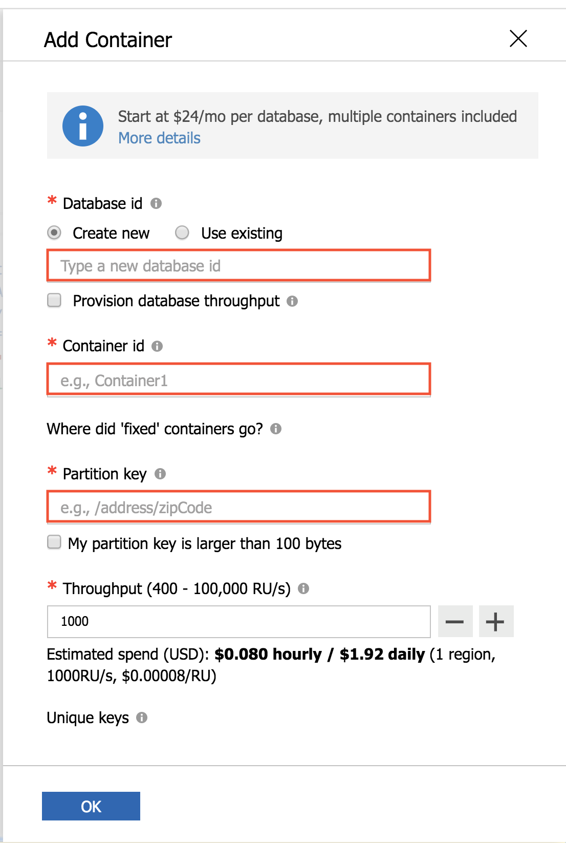566x843 pixels.
Task: Click the Partition key input field
Action: (238, 507)
